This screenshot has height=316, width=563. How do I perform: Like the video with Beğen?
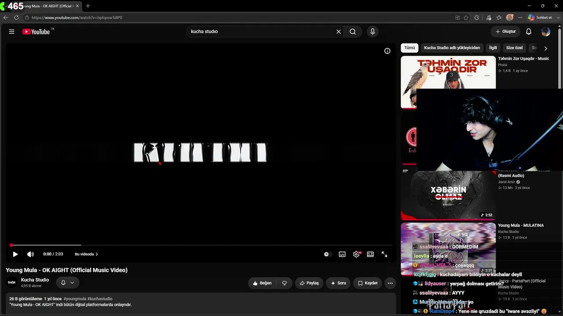[262, 283]
